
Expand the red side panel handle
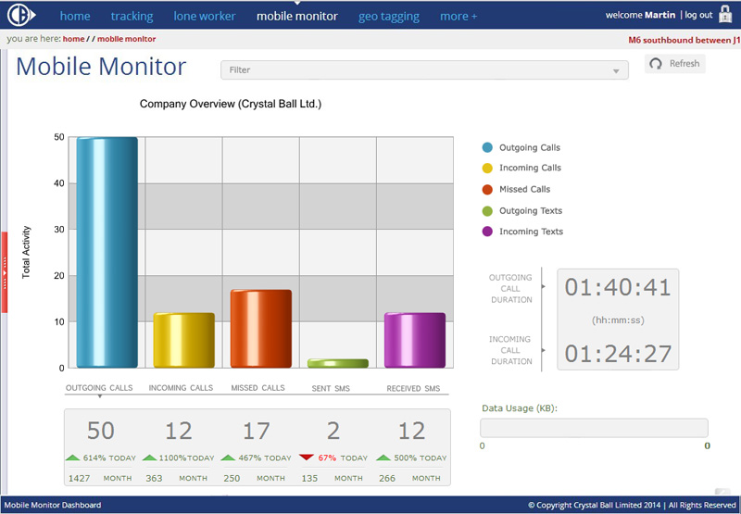pyautogui.click(x=5, y=272)
